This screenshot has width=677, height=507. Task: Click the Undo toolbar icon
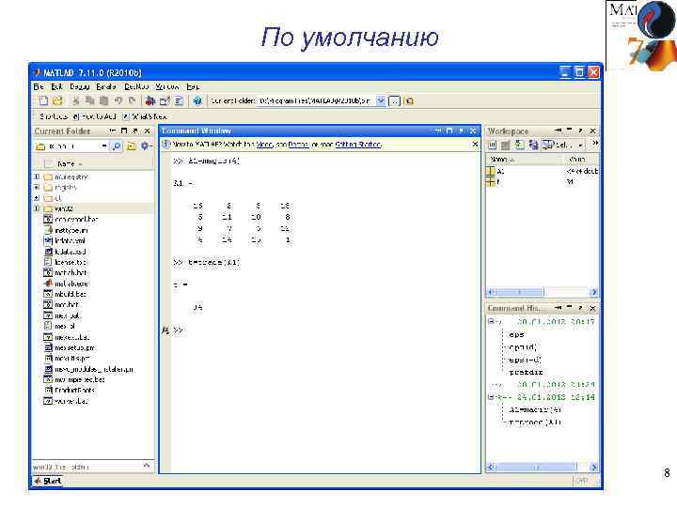tap(118, 100)
